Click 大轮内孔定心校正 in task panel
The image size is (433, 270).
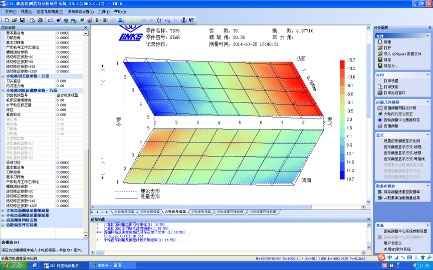[x=398, y=114]
